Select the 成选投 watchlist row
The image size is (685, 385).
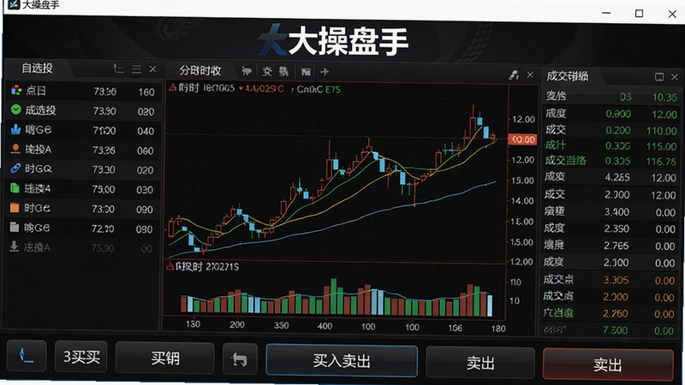pyautogui.click(x=83, y=110)
